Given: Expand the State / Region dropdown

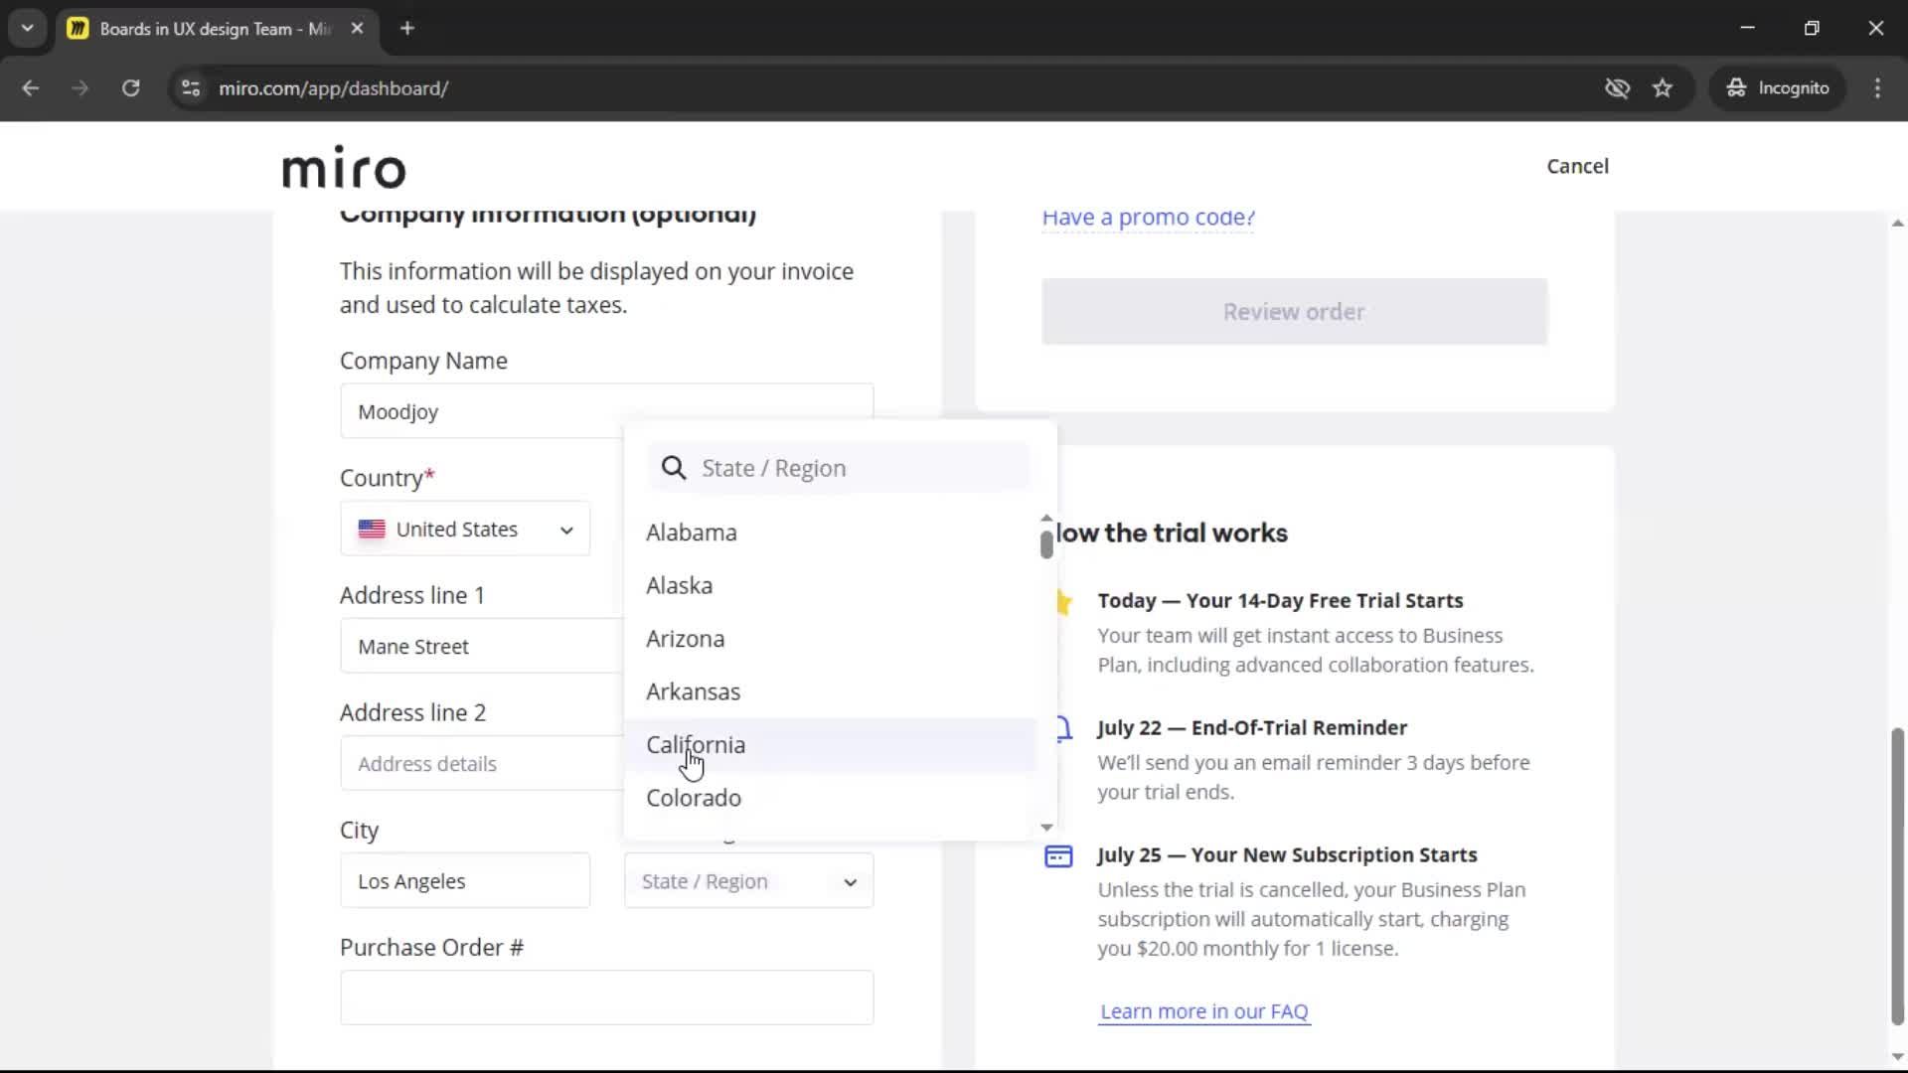Looking at the screenshot, I should point(748,880).
